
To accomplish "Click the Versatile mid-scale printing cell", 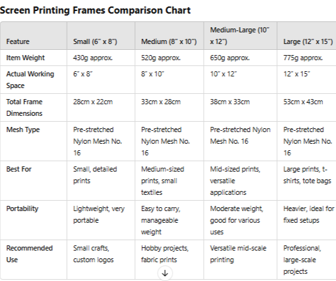I will 238,254.
